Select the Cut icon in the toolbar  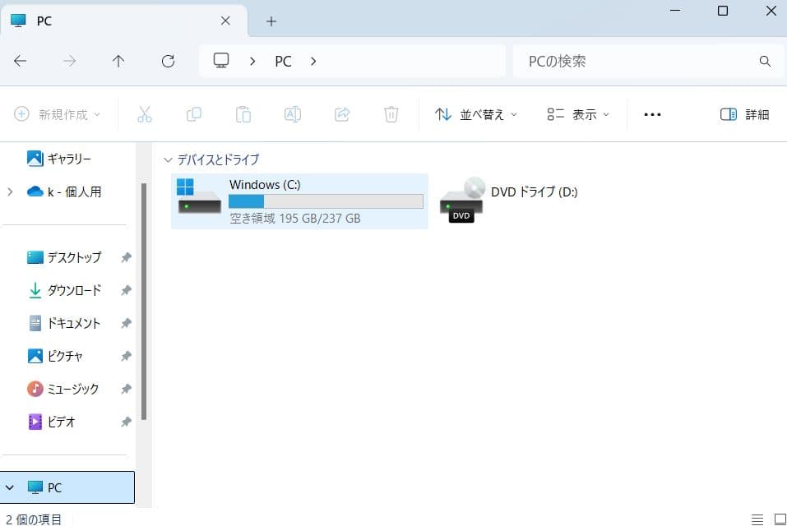coord(145,114)
